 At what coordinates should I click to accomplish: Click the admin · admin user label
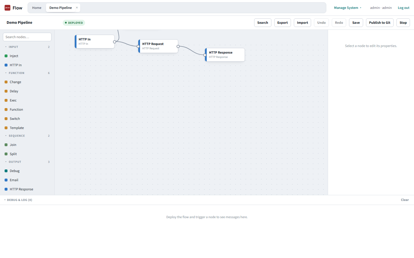(381, 8)
